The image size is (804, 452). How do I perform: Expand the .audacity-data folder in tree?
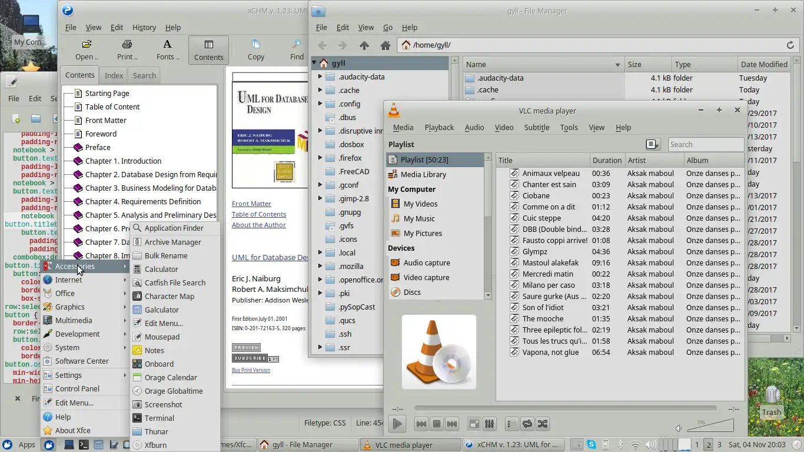320,77
